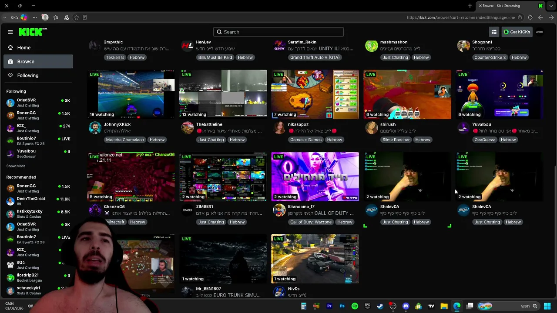Open DeenTheGreat in the Recommended list
The width and height of the screenshot is (557, 313).
[x=38, y=201]
